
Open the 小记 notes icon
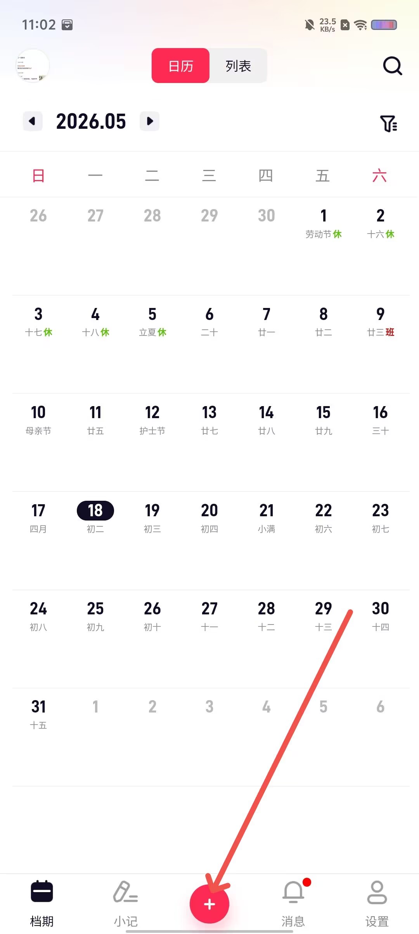(125, 892)
